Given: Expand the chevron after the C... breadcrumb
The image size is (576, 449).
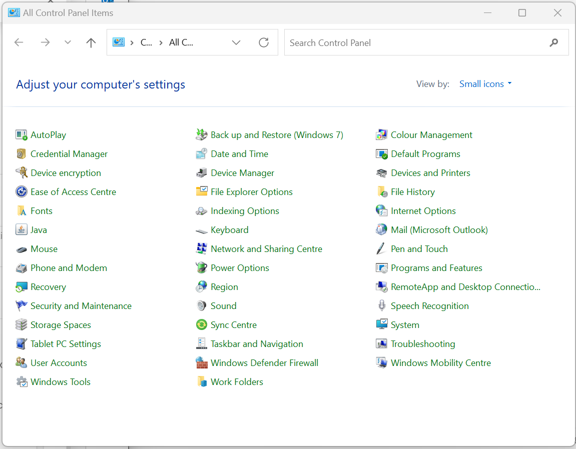Looking at the screenshot, I should (x=161, y=43).
